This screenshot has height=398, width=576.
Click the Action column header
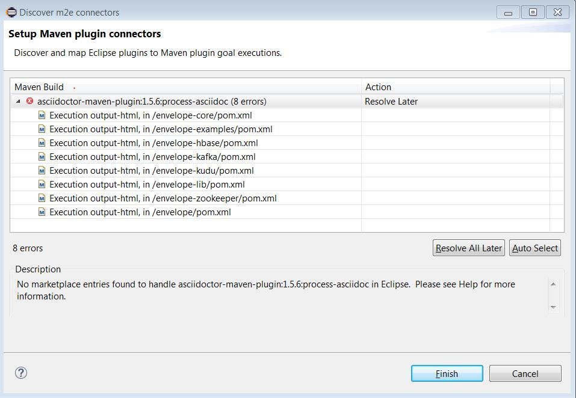pyautogui.click(x=376, y=87)
